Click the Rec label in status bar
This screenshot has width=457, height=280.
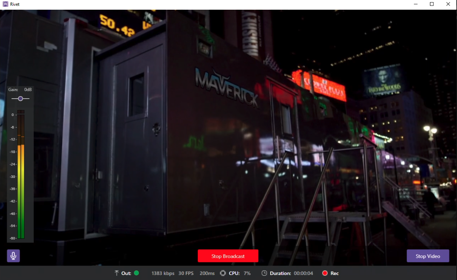click(x=334, y=273)
